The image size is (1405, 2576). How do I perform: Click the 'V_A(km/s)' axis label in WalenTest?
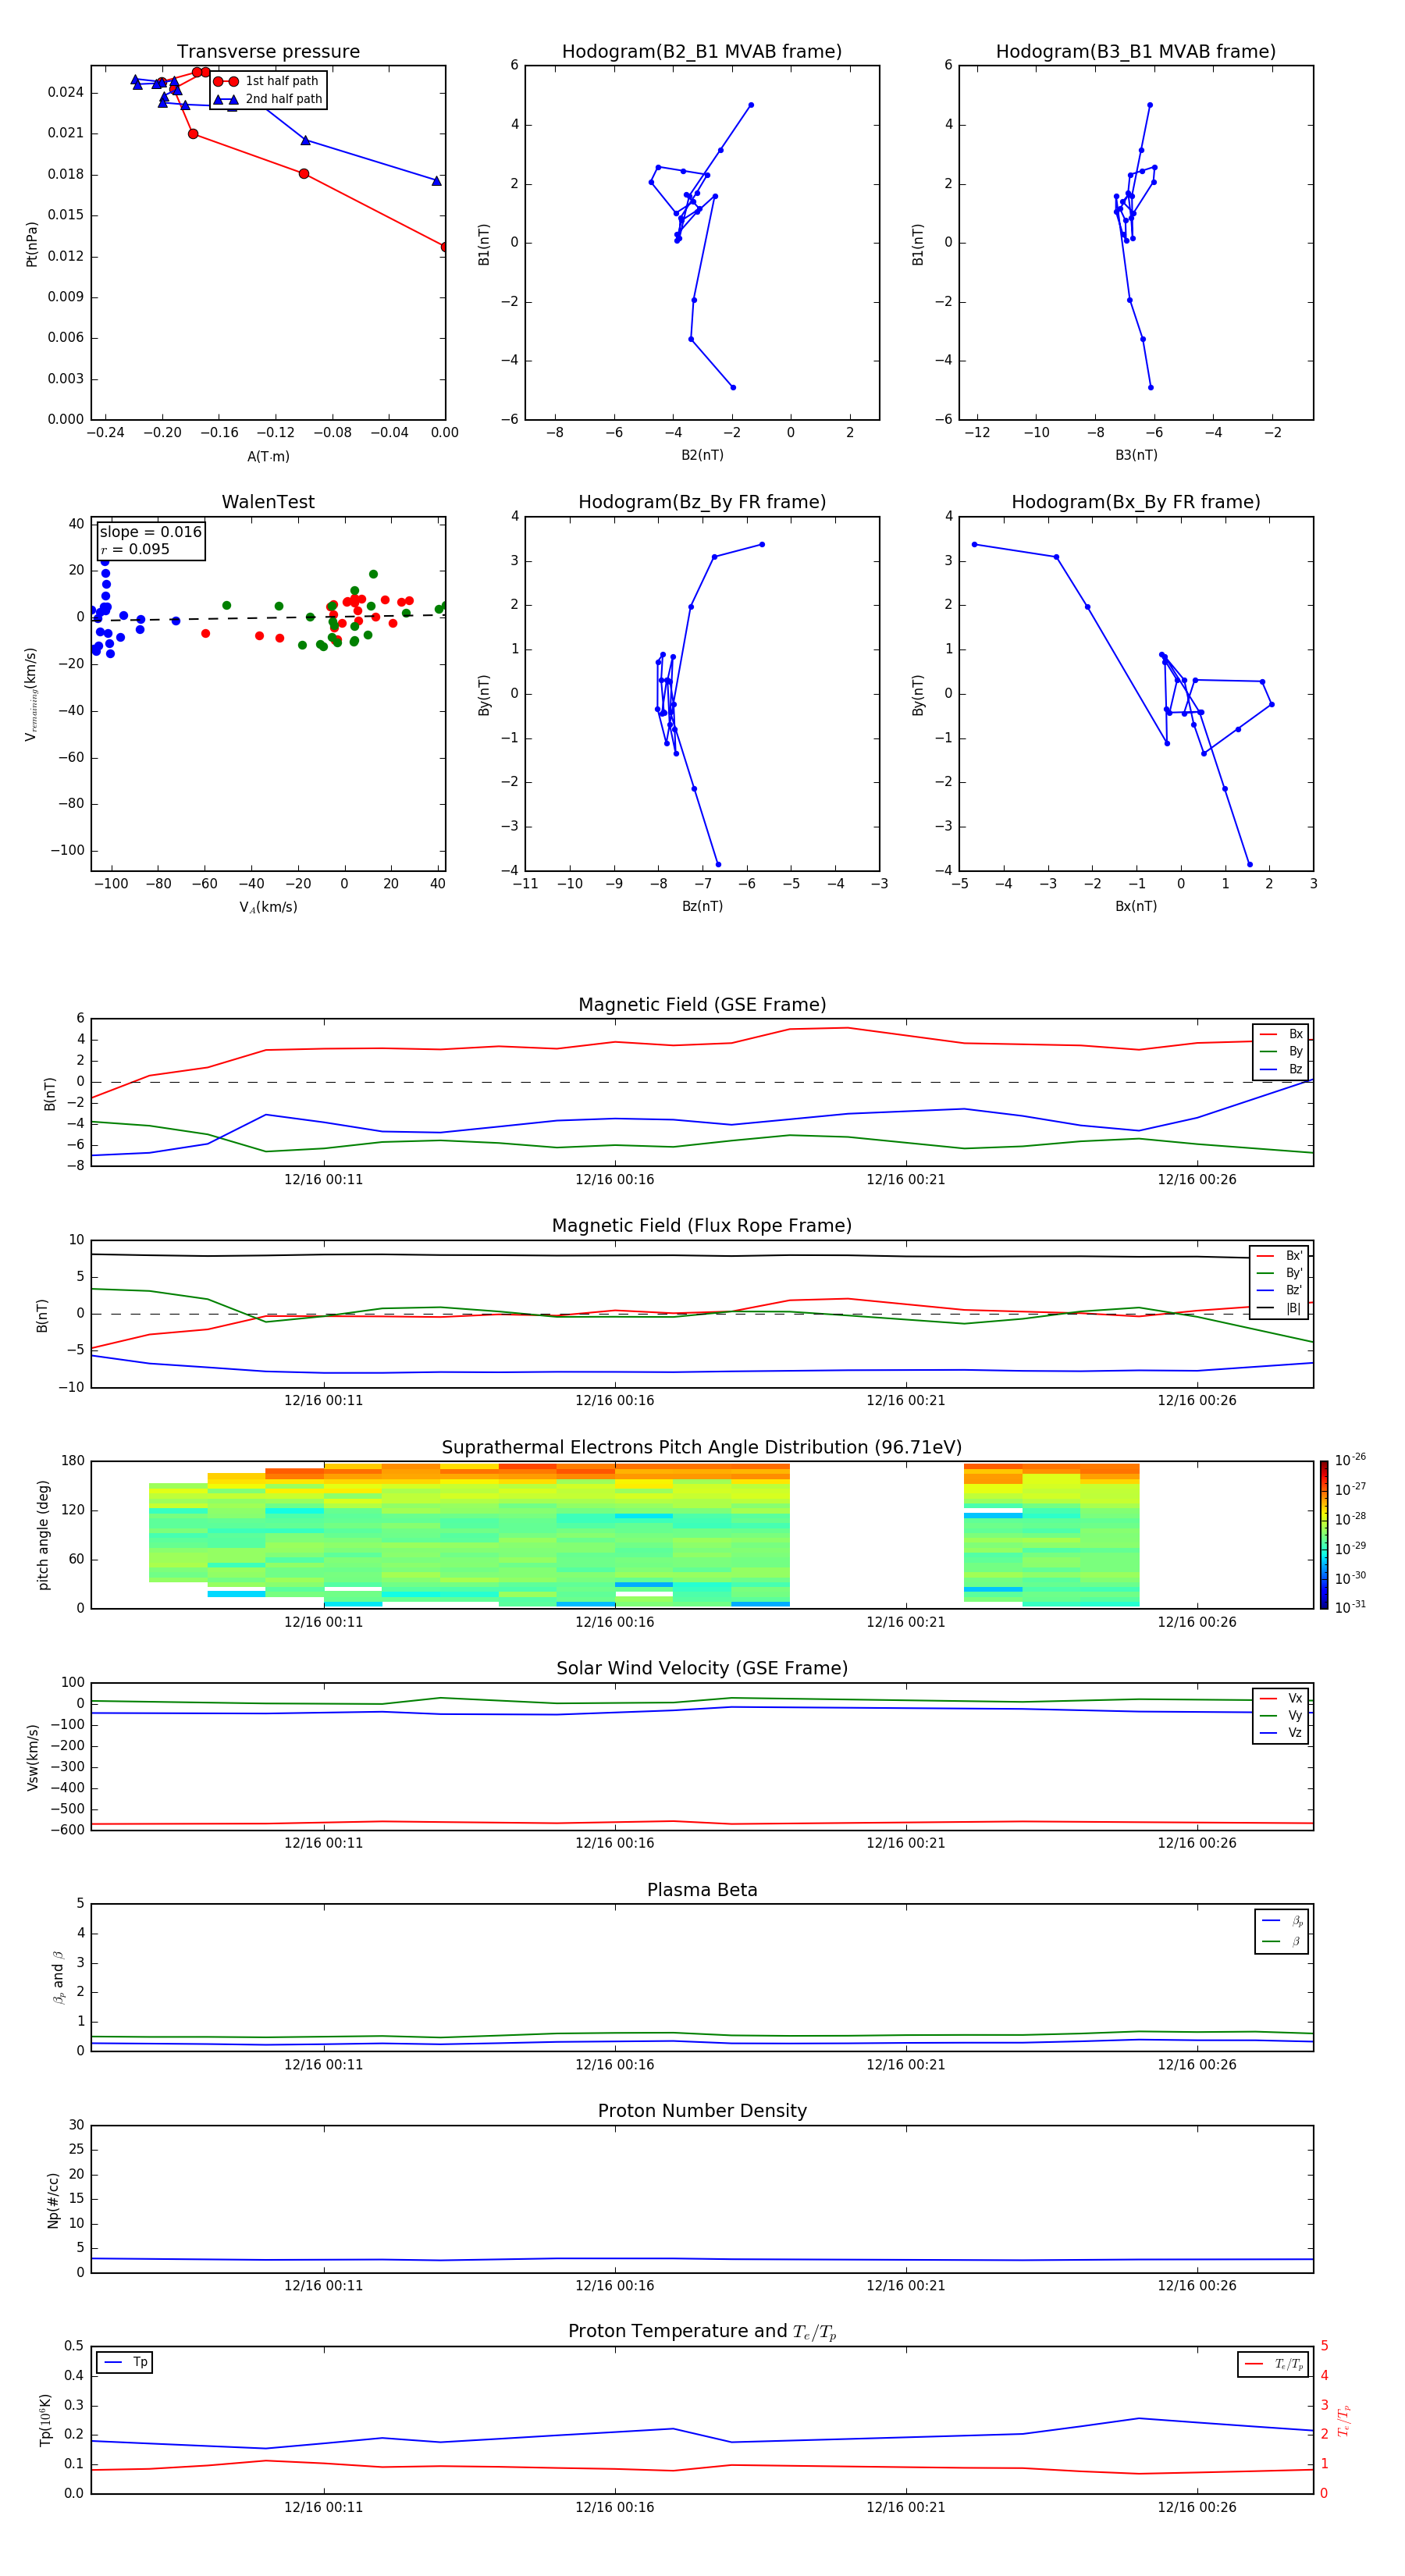pyautogui.click(x=268, y=907)
